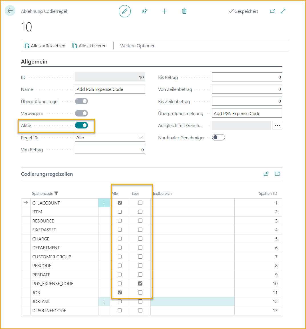
Task: Uncheck the Alle box for JOB
Action: pos(120,293)
